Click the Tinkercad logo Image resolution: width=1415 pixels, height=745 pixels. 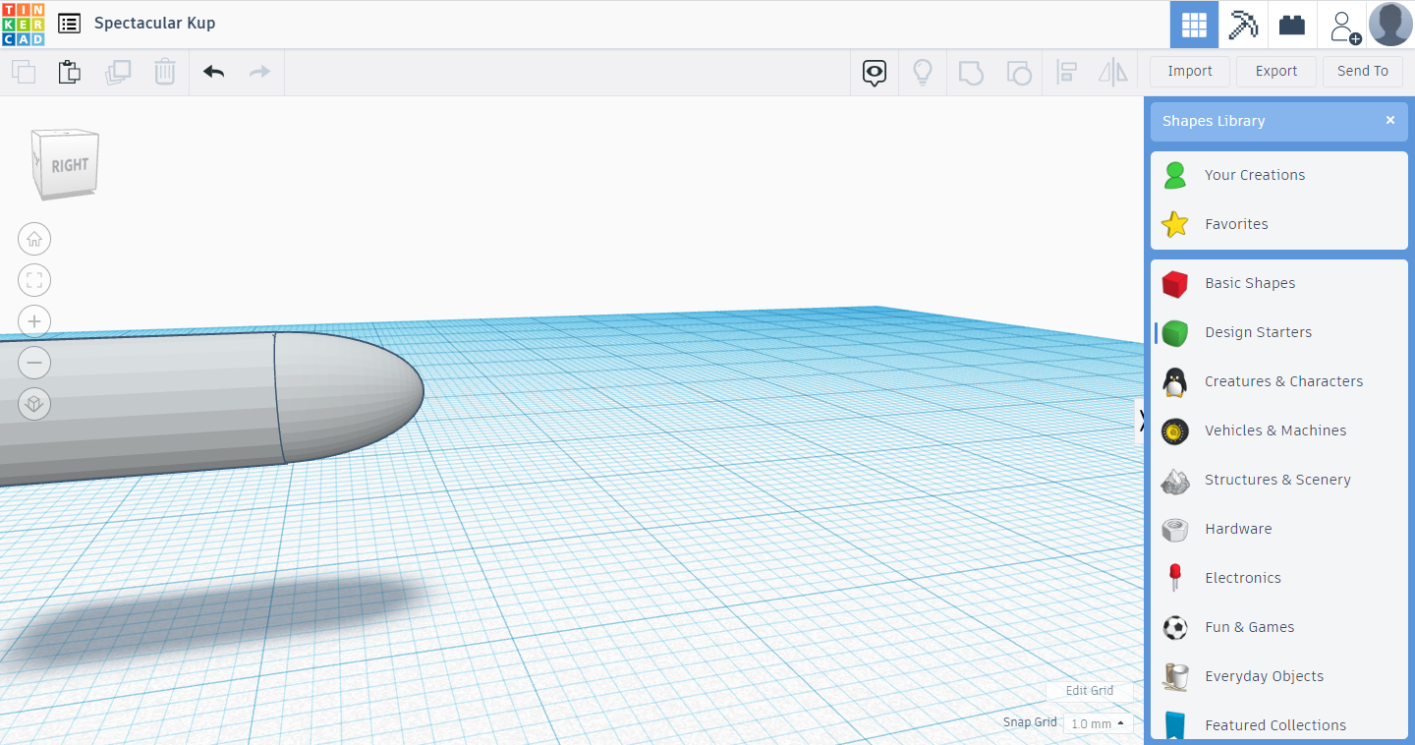pyautogui.click(x=24, y=24)
